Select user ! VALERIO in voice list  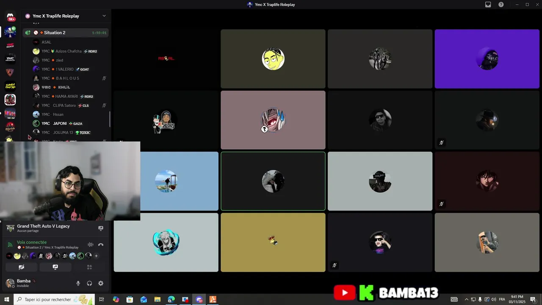pyautogui.click(x=70, y=69)
